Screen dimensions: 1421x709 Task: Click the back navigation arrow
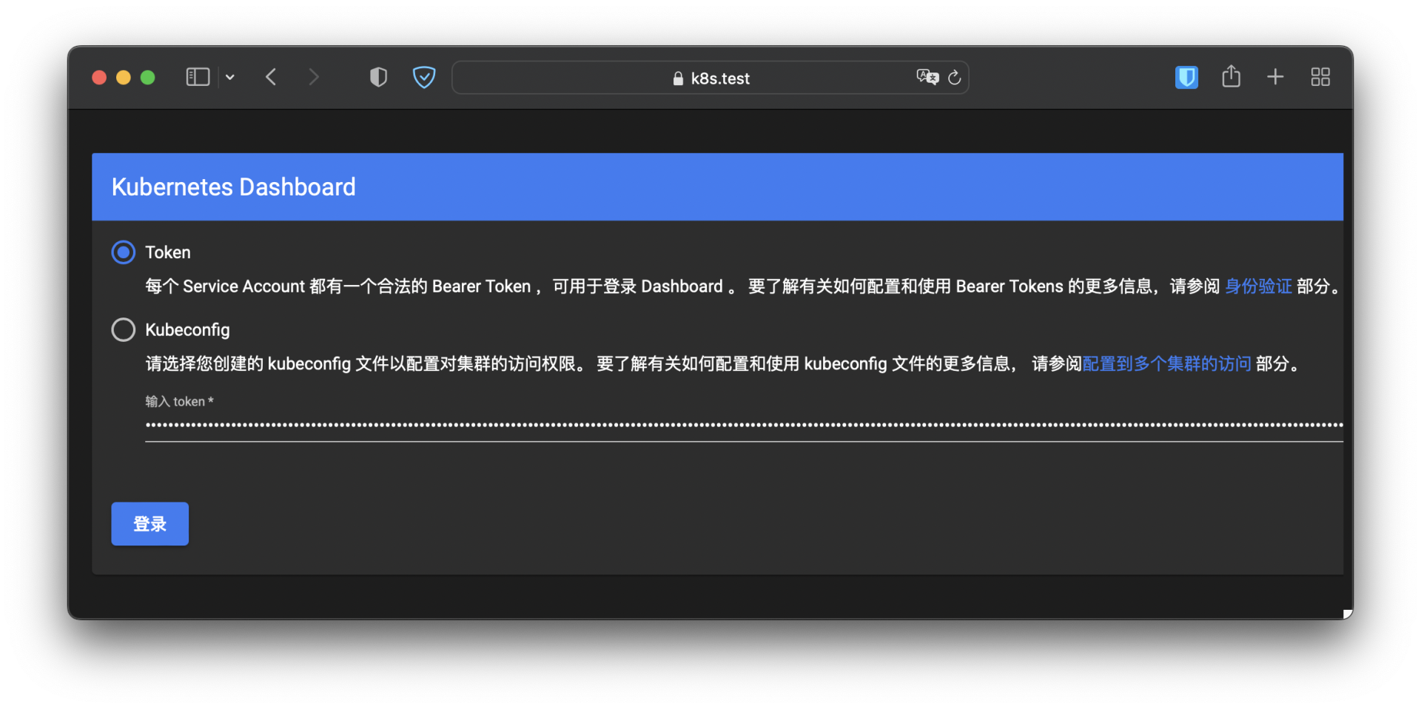(272, 77)
